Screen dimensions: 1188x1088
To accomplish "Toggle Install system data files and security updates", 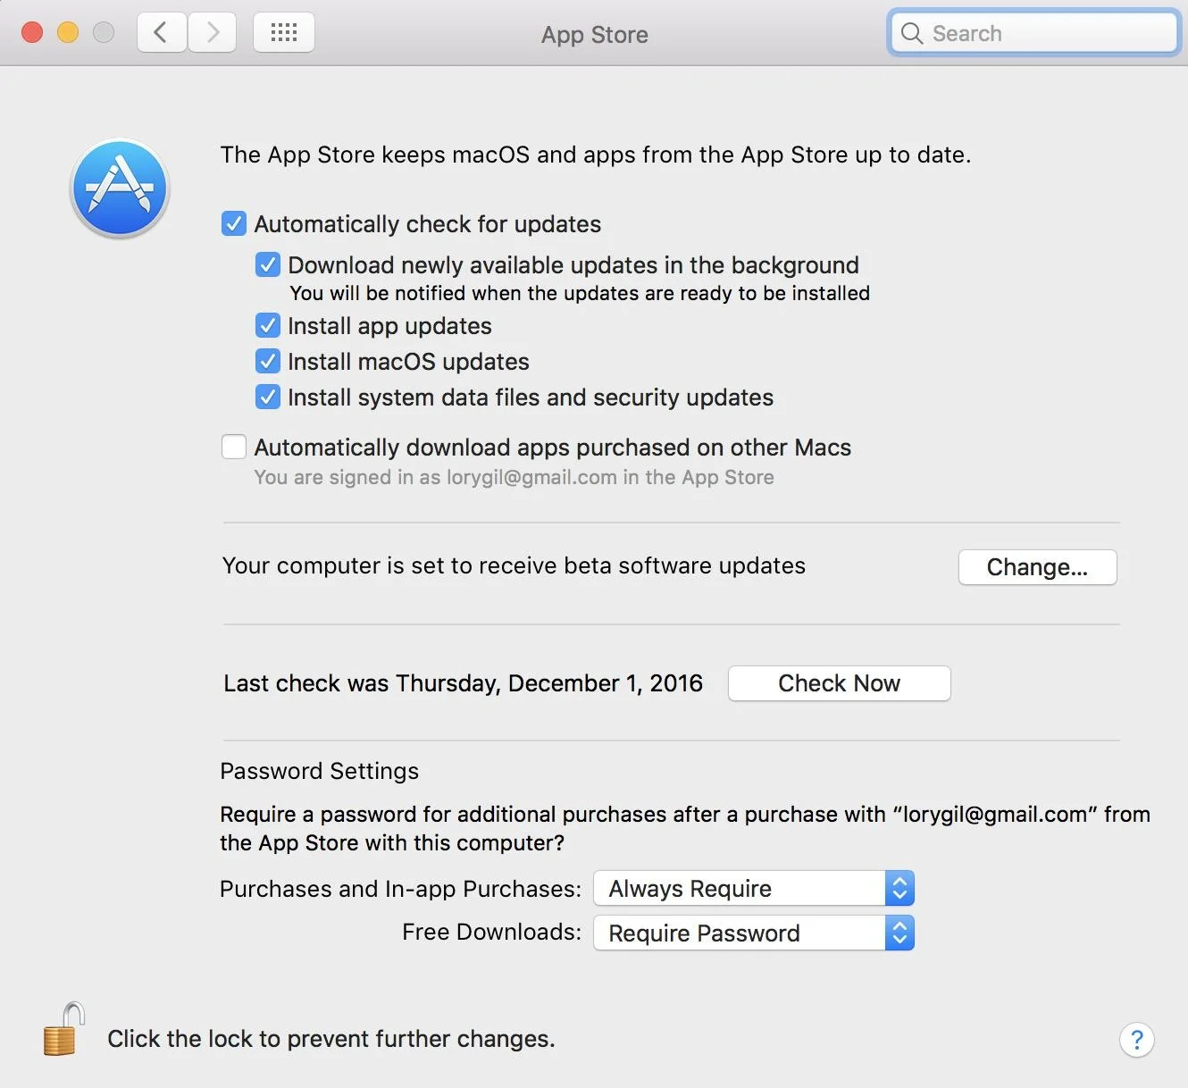I will coord(268,397).
